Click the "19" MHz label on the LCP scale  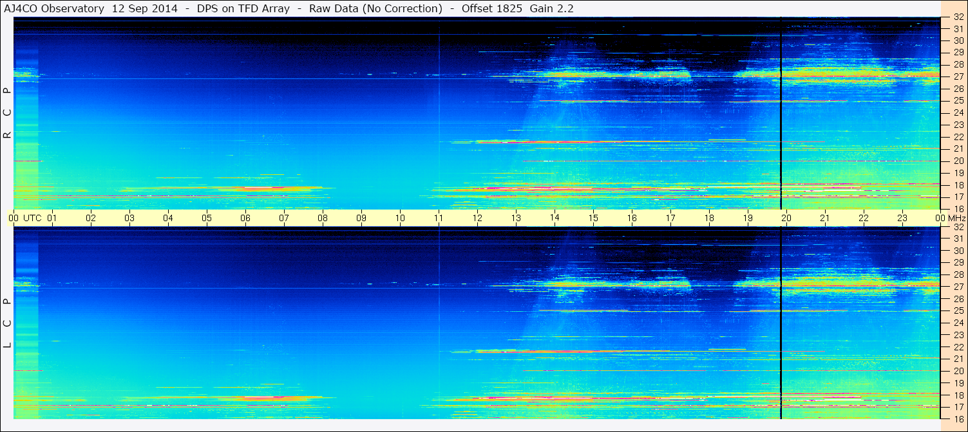click(x=958, y=382)
